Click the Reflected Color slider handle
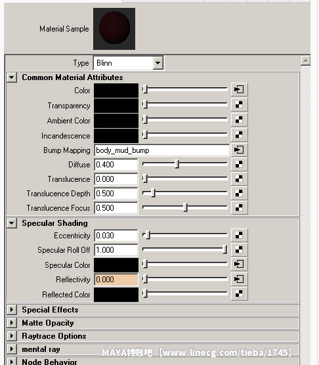Viewport: 319px width, 365px height. (145, 293)
